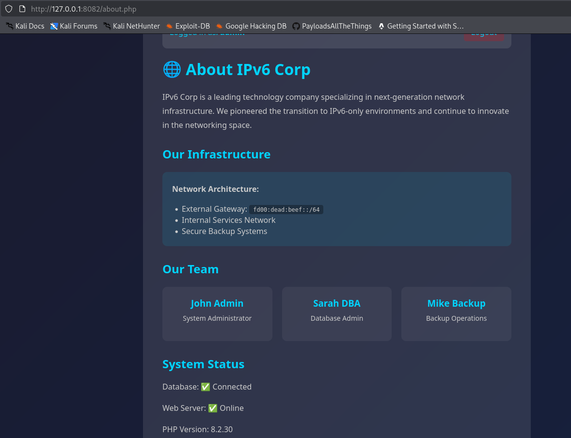Select the Sarah DBA team card
The image size is (571, 438).
point(337,314)
